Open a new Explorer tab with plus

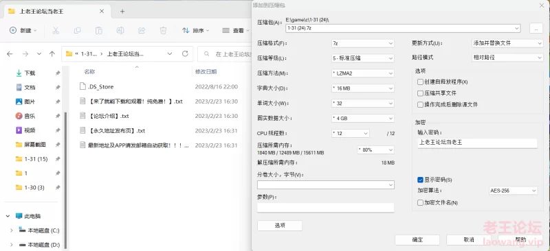[122, 11]
